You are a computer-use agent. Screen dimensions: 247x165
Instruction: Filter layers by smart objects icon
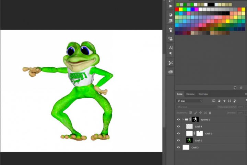coord(235,101)
